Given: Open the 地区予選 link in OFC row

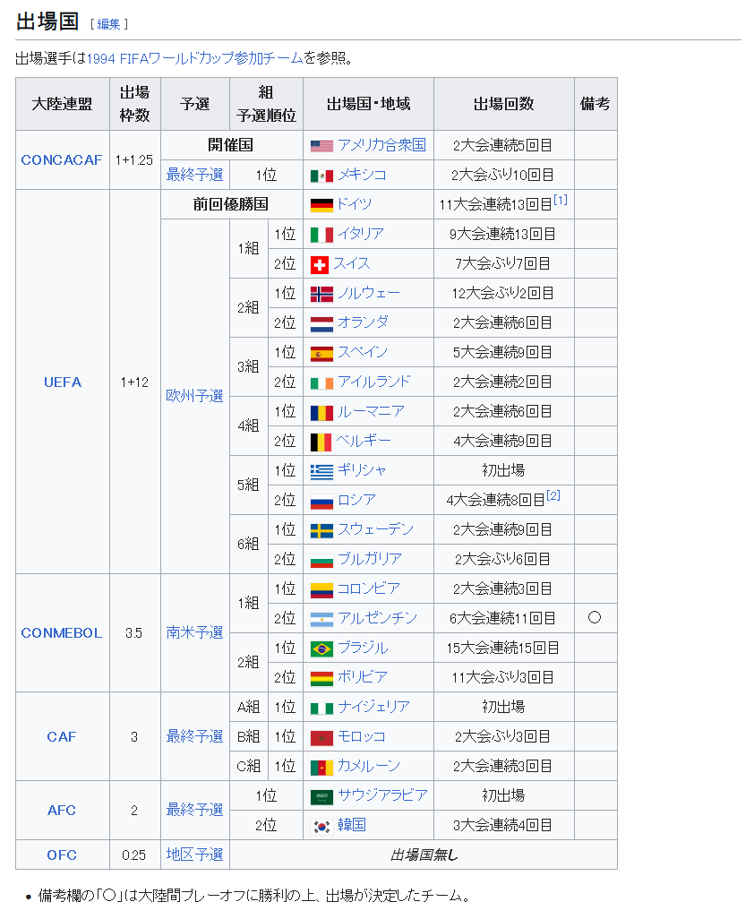Looking at the screenshot, I should click(194, 854).
